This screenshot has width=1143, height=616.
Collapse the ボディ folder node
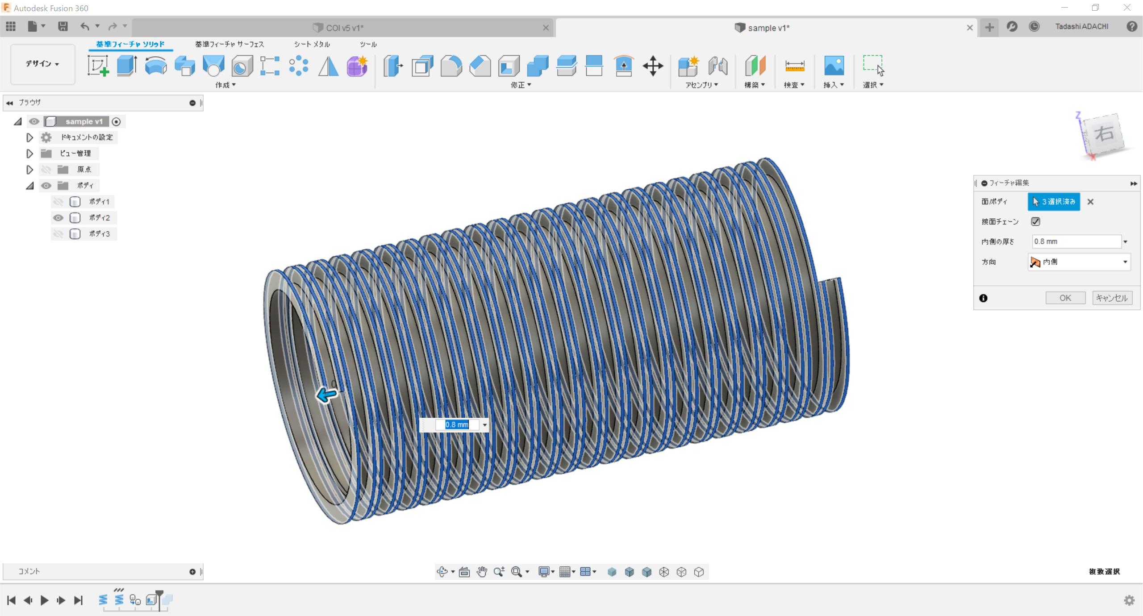[x=29, y=186]
